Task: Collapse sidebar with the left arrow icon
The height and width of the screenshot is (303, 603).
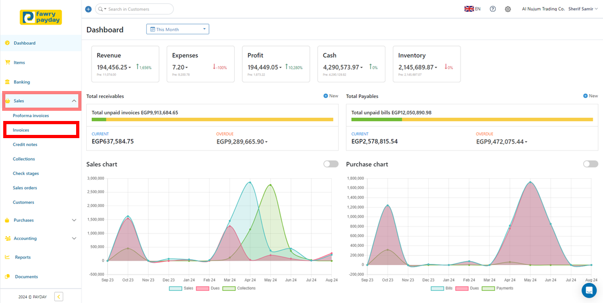Action: (x=59, y=297)
